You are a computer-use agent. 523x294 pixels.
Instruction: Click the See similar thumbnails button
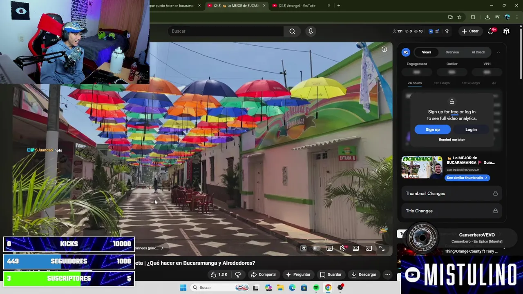coord(467,178)
